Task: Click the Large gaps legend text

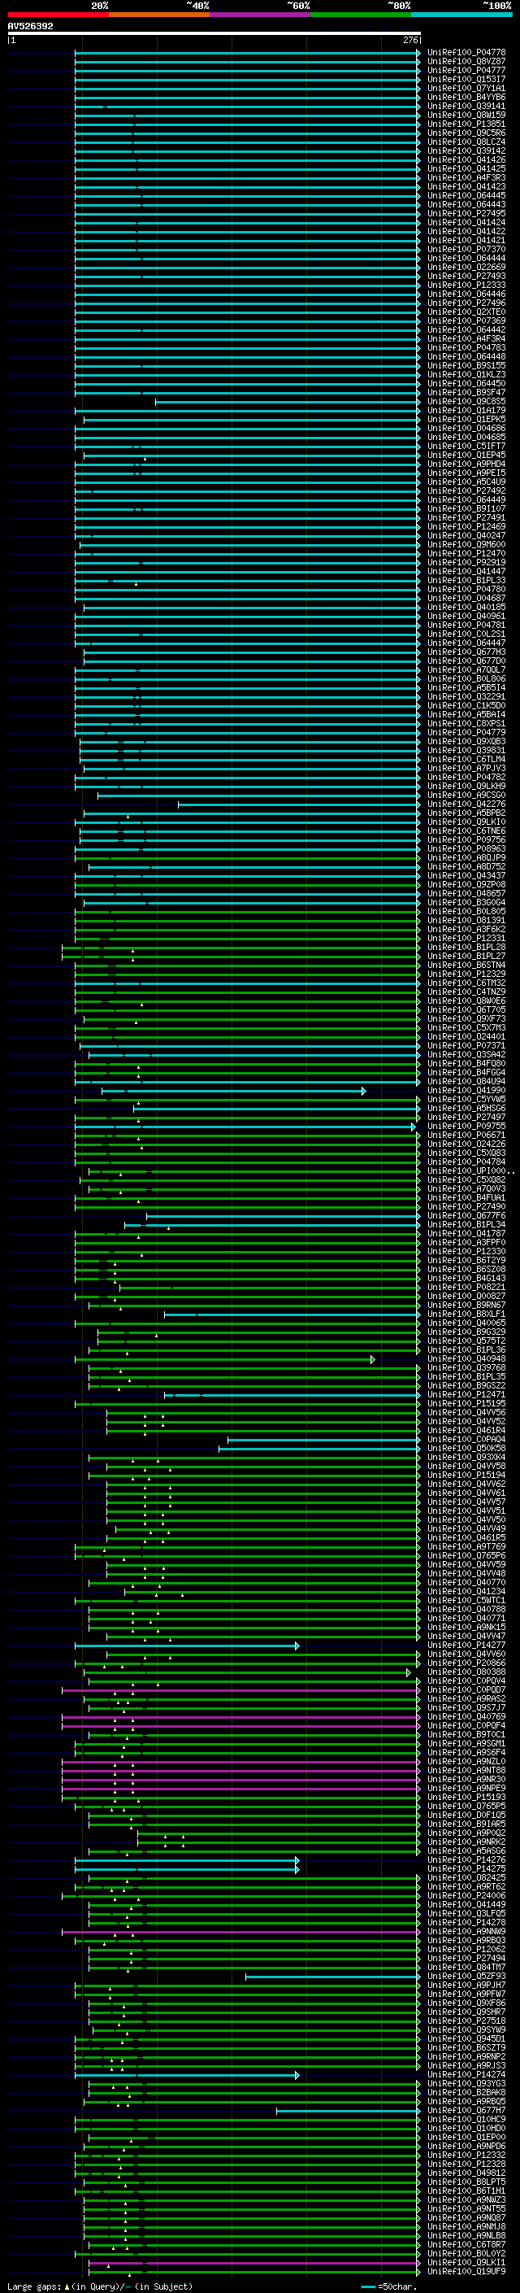Action: coord(100,2286)
